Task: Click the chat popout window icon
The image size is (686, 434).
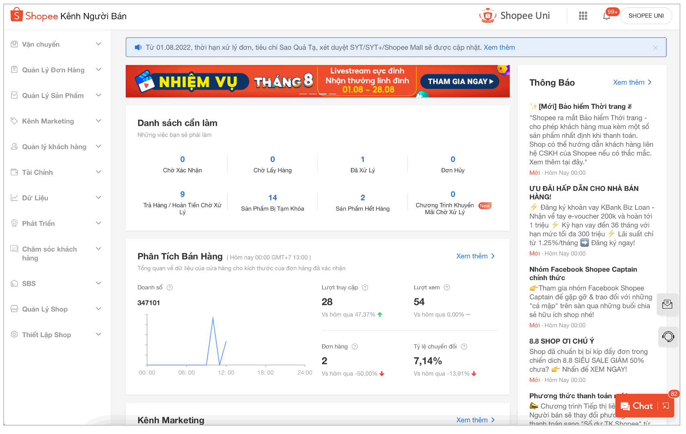Action: tap(666, 406)
